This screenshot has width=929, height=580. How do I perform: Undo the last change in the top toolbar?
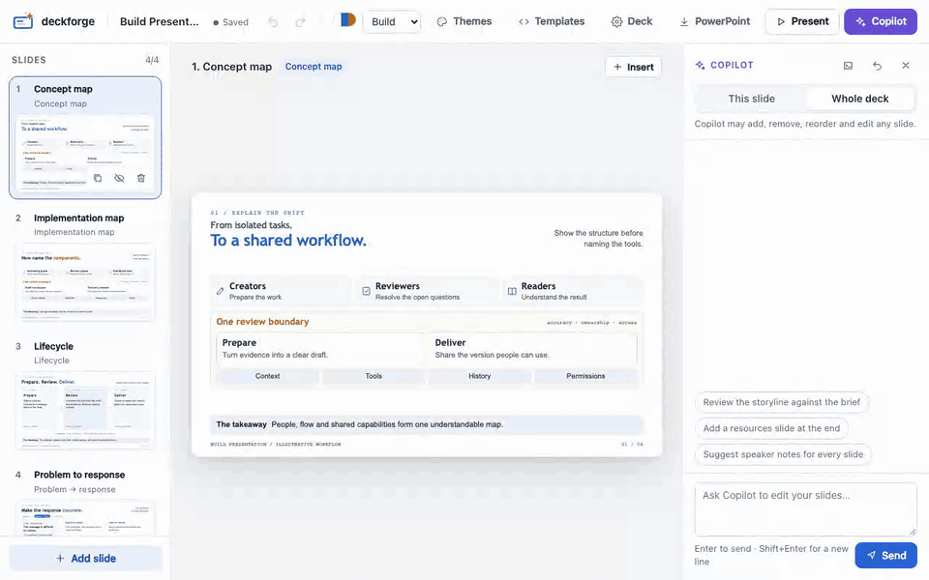tap(273, 22)
